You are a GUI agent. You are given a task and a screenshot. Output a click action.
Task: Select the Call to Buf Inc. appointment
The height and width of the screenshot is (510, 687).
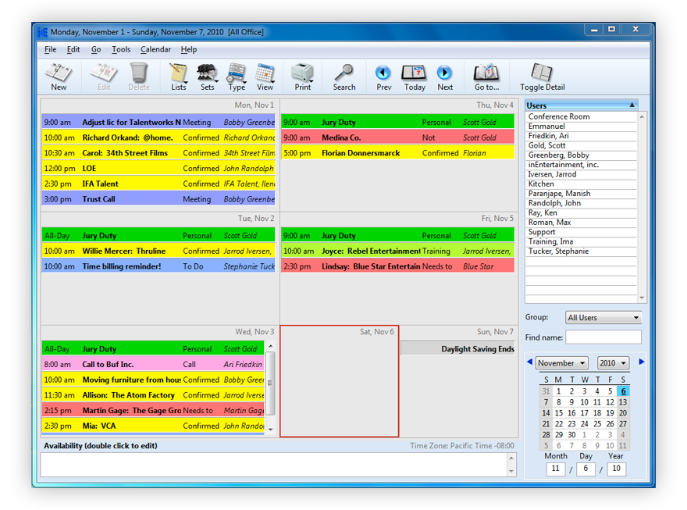coord(153,364)
